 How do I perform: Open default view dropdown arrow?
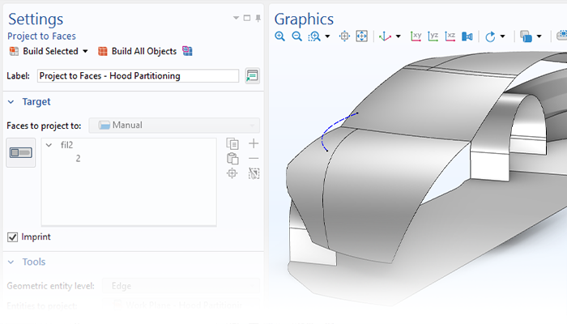click(x=399, y=36)
